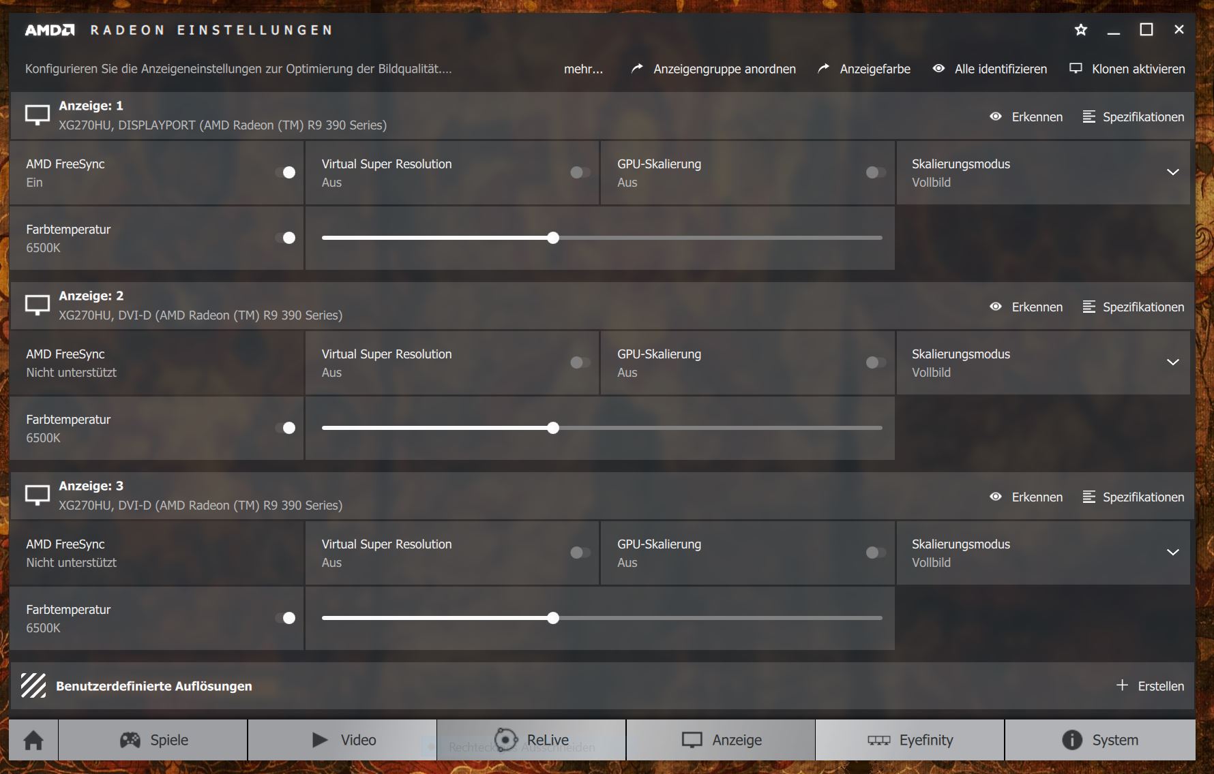
Task: Enable Virtual Super Resolution for Anzeige 3
Action: [581, 553]
